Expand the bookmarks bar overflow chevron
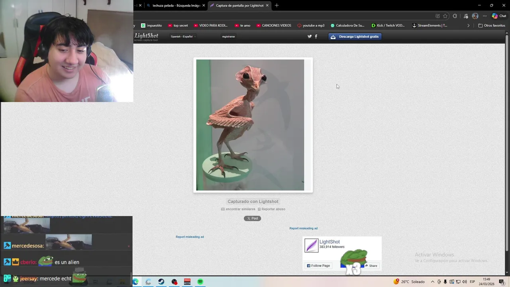510x287 pixels. (469, 26)
